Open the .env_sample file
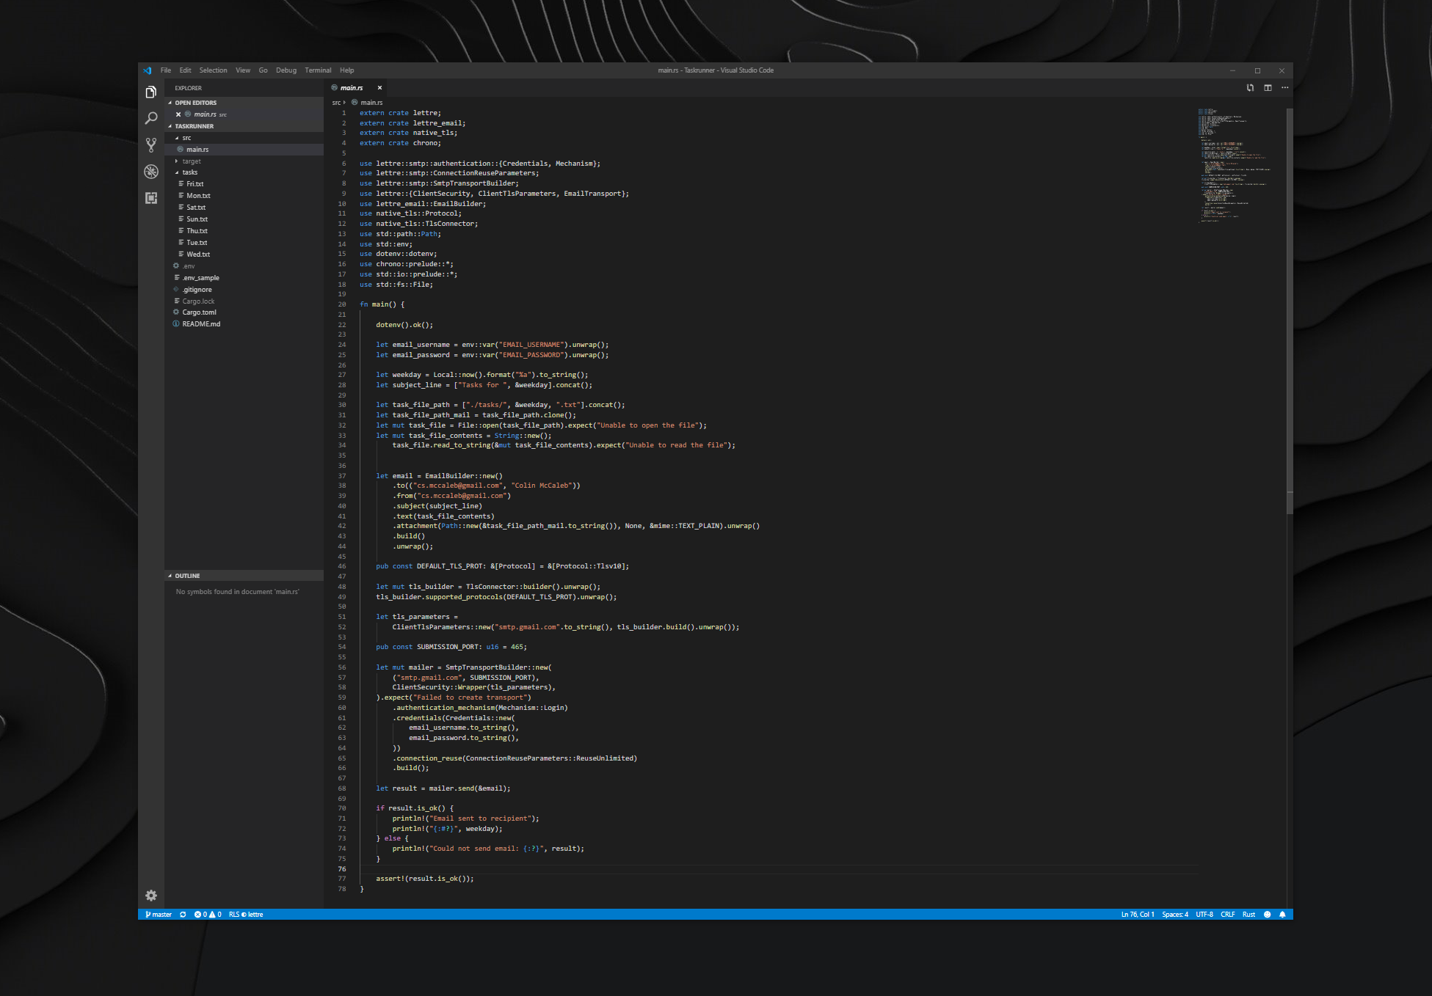Viewport: 1432px width, 996px height. click(244, 278)
